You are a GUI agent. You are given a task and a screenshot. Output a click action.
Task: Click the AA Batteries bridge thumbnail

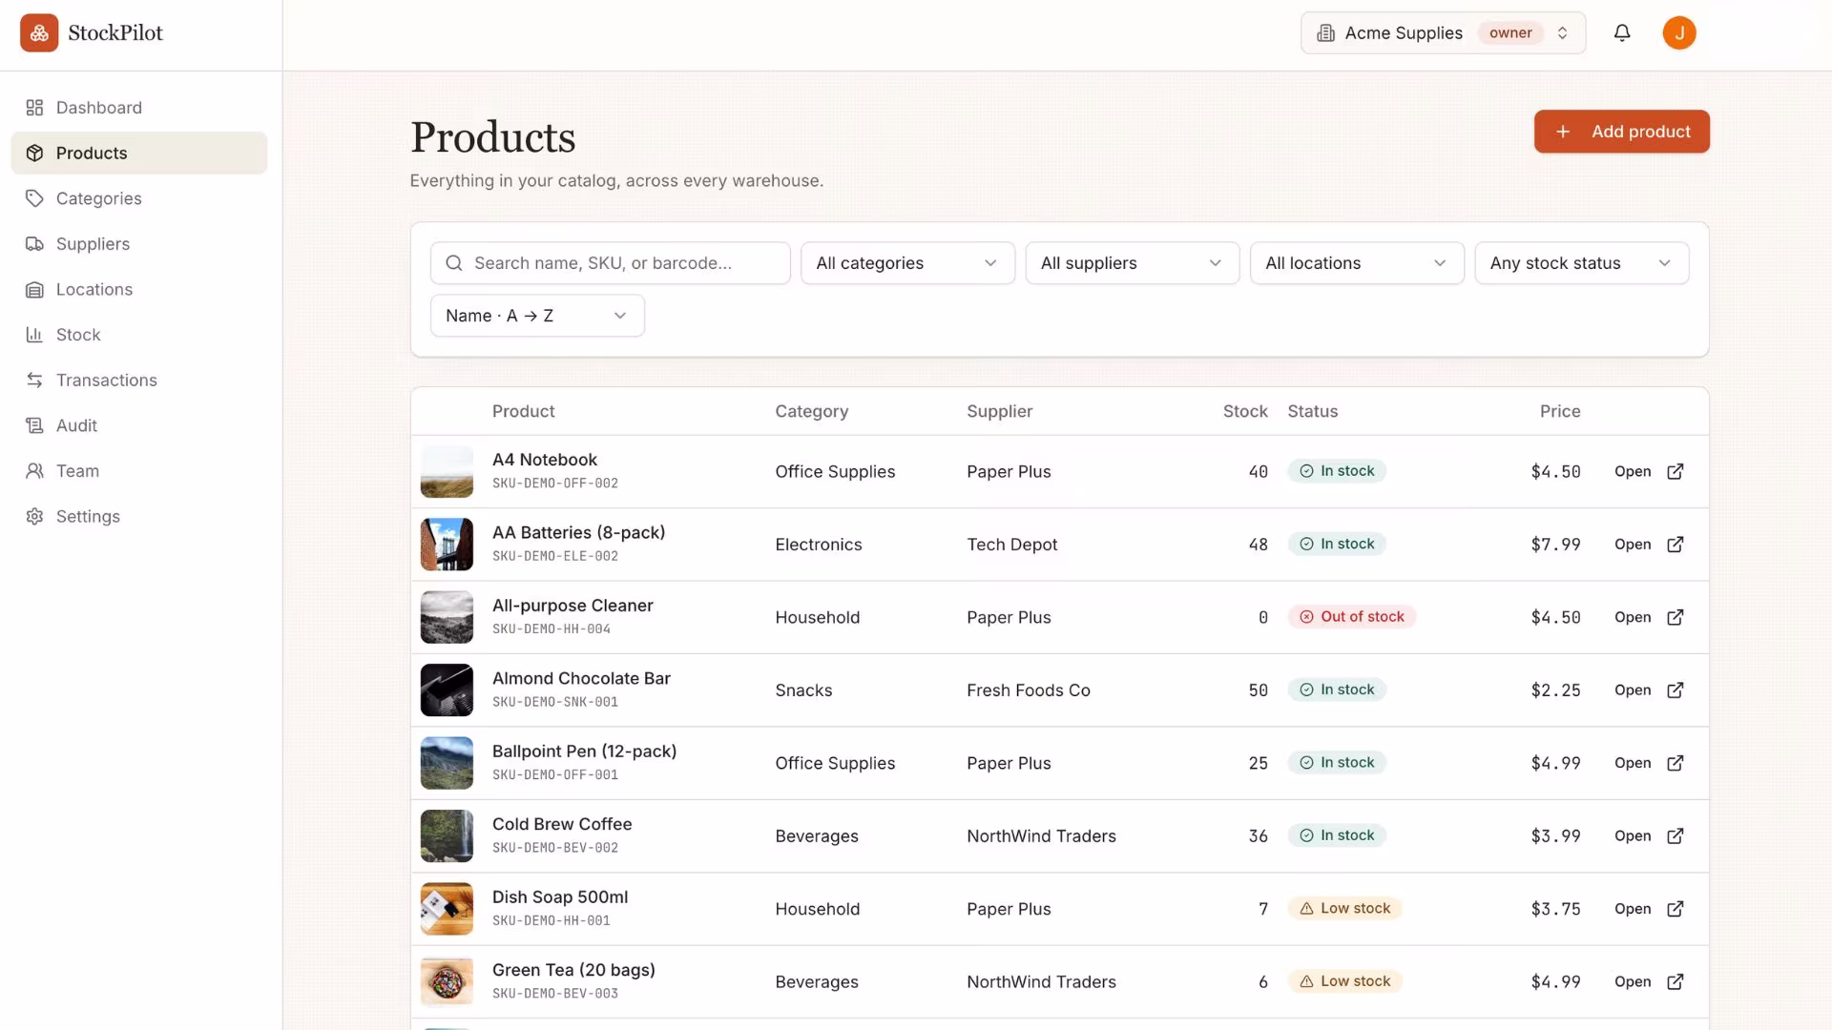click(x=447, y=545)
